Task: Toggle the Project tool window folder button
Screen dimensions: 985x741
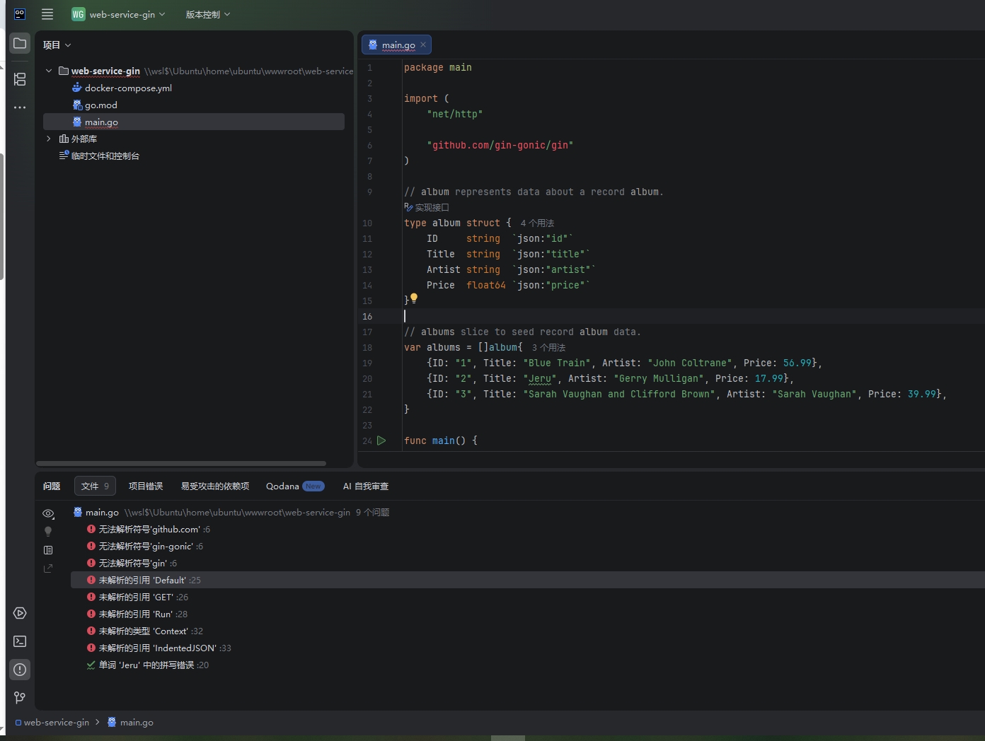Action: [x=20, y=43]
